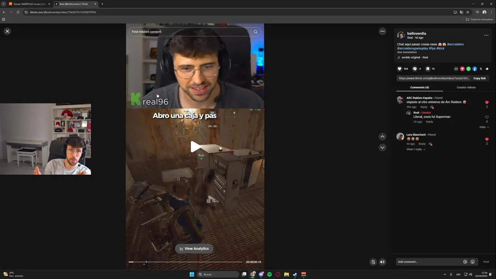Image resolution: width=496 pixels, height=279 pixels.
Task: Switch to the Creator videos tab
Action: point(466,87)
